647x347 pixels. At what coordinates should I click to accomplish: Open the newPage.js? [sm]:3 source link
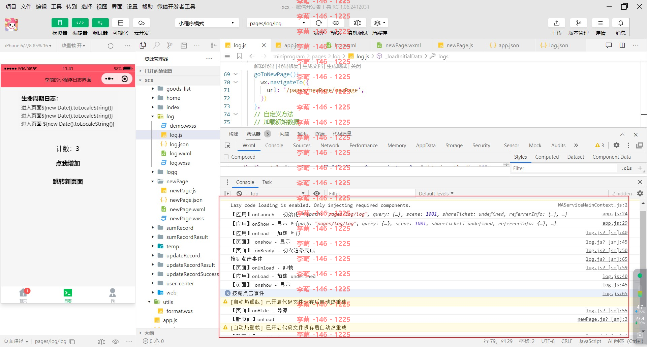(x=603, y=319)
